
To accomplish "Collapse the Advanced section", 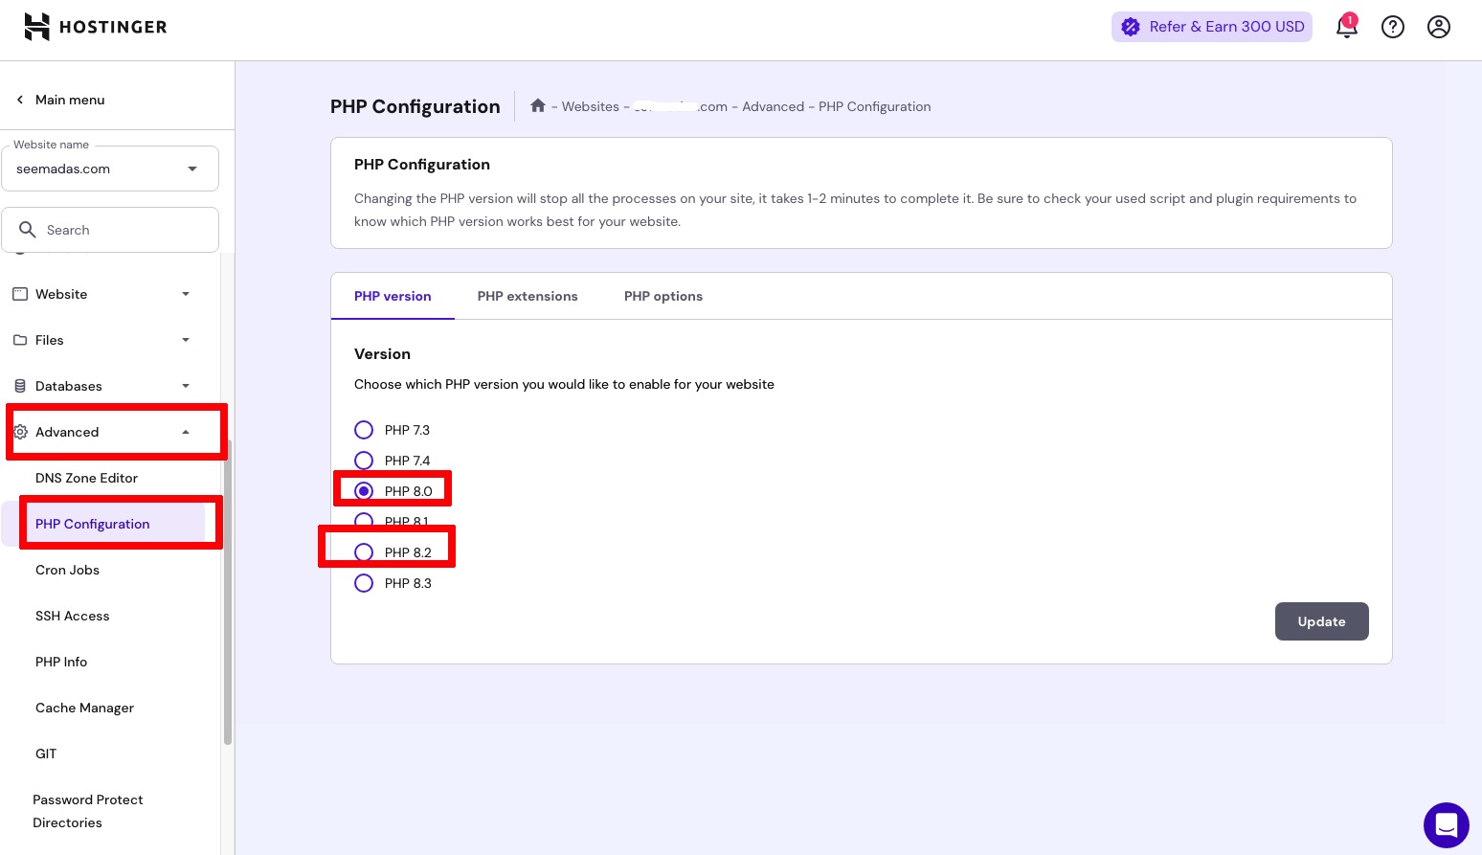I will [186, 432].
